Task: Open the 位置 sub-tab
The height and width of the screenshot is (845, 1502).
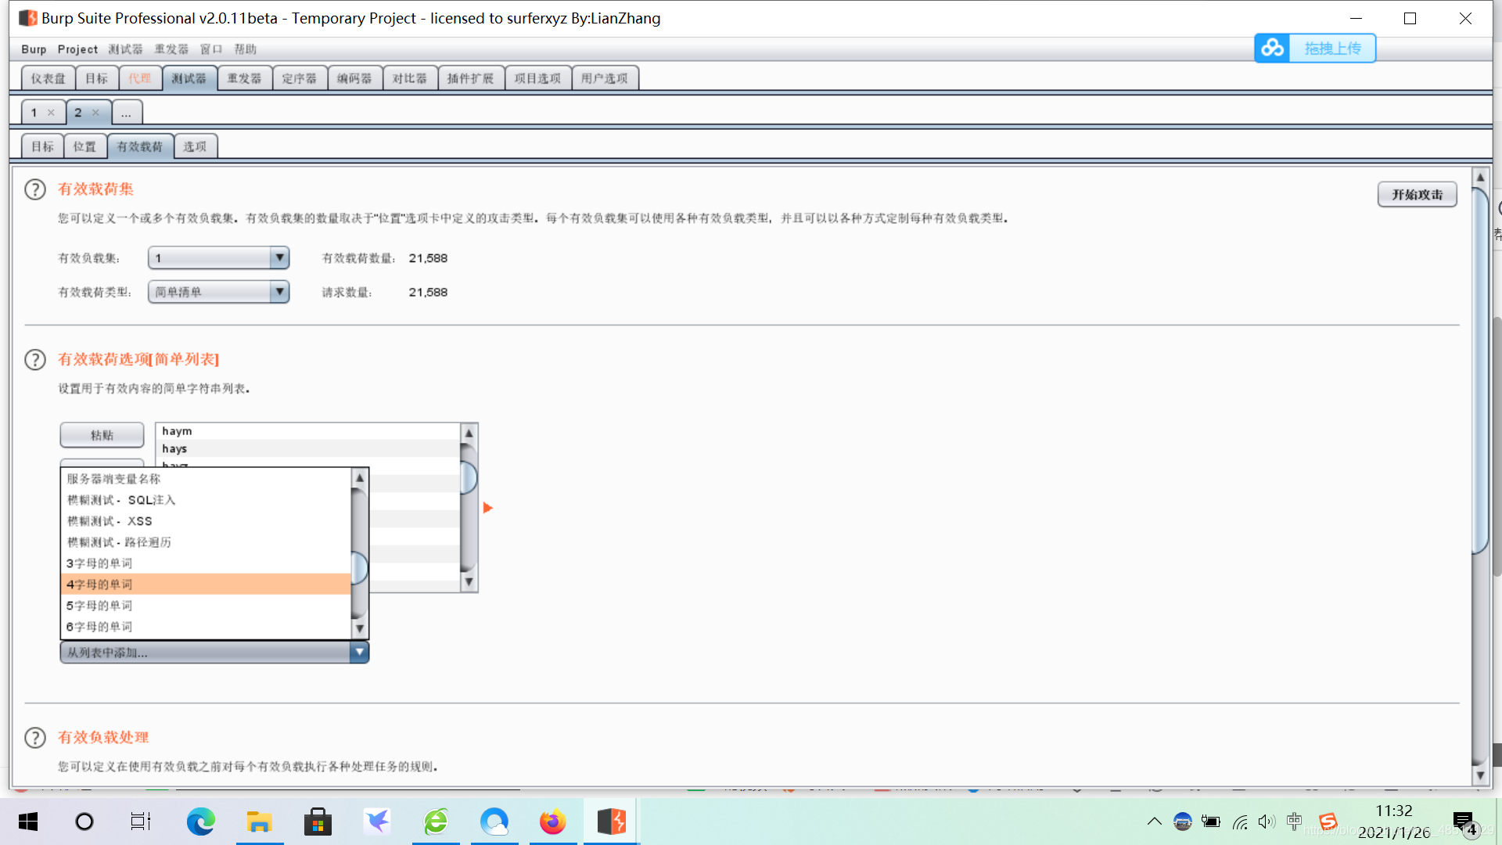Action: (84, 146)
